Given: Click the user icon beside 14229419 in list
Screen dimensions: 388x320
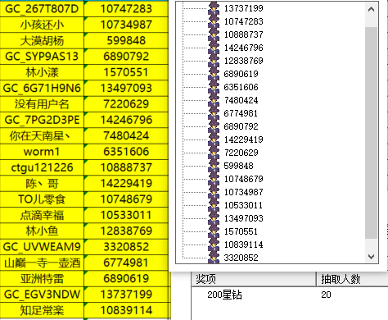Looking at the screenshot, I should [214, 139].
